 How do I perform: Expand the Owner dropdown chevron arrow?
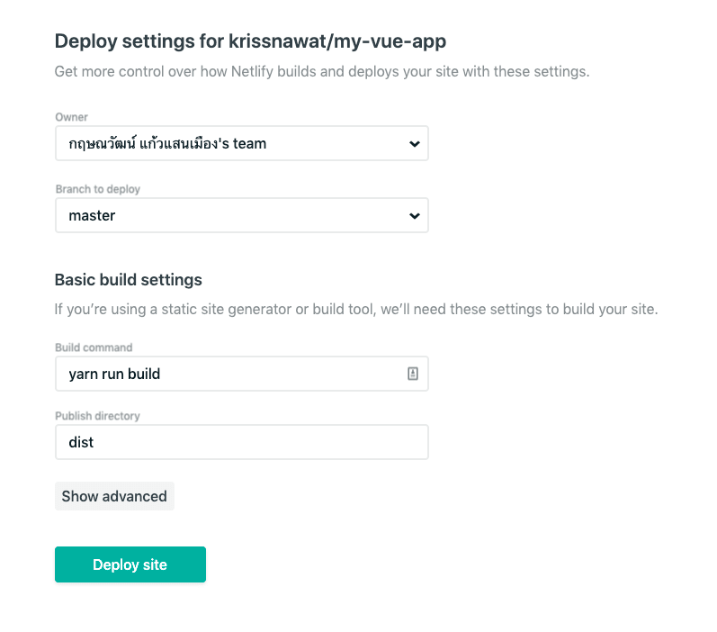415,144
